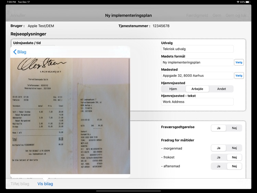Select Vælg next to Mødets formål

click(x=239, y=63)
